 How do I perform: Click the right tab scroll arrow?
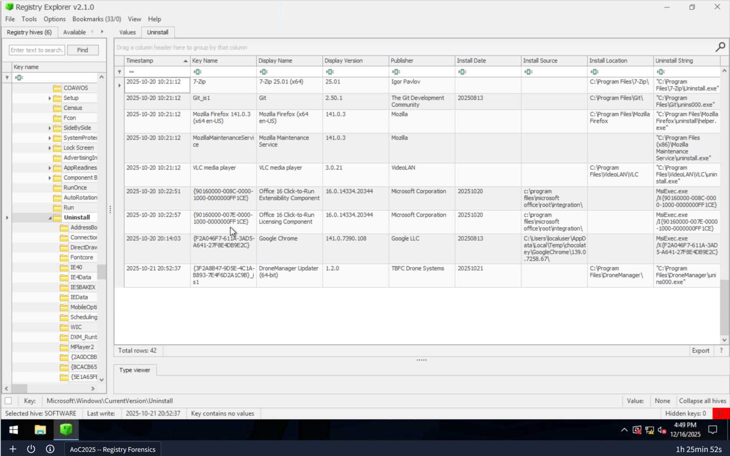[102, 32]
